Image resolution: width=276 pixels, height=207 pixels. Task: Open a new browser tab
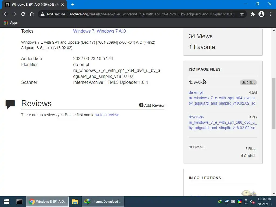coord(73,5)
